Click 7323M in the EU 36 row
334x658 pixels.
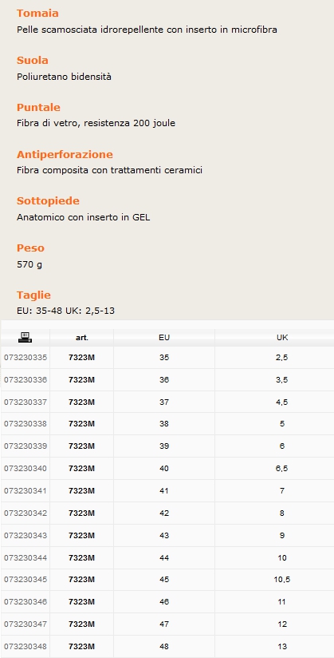tap(82, 380)
